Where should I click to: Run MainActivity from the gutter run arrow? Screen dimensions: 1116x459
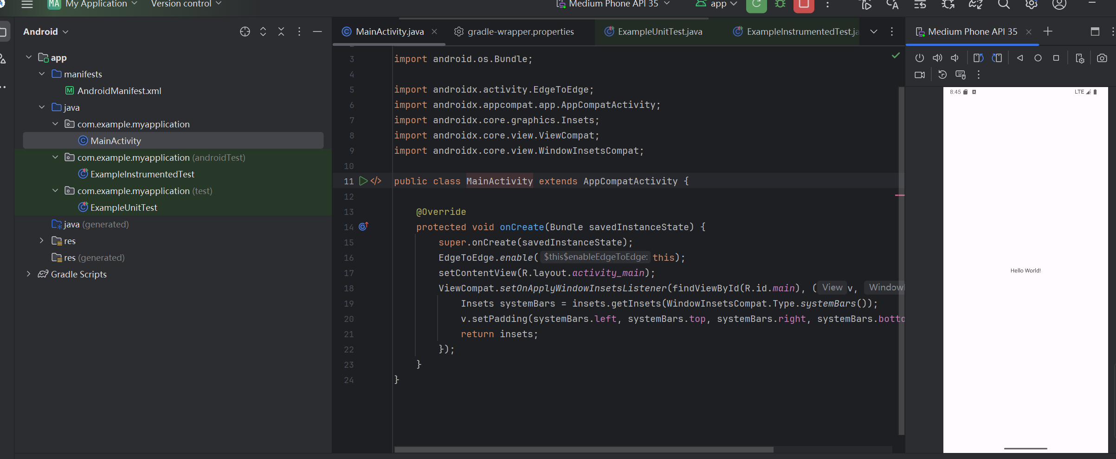point(363,181)
